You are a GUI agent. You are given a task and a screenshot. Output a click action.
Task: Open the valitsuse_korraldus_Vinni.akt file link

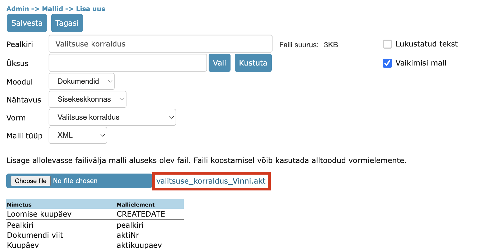[x=211, y=181]
